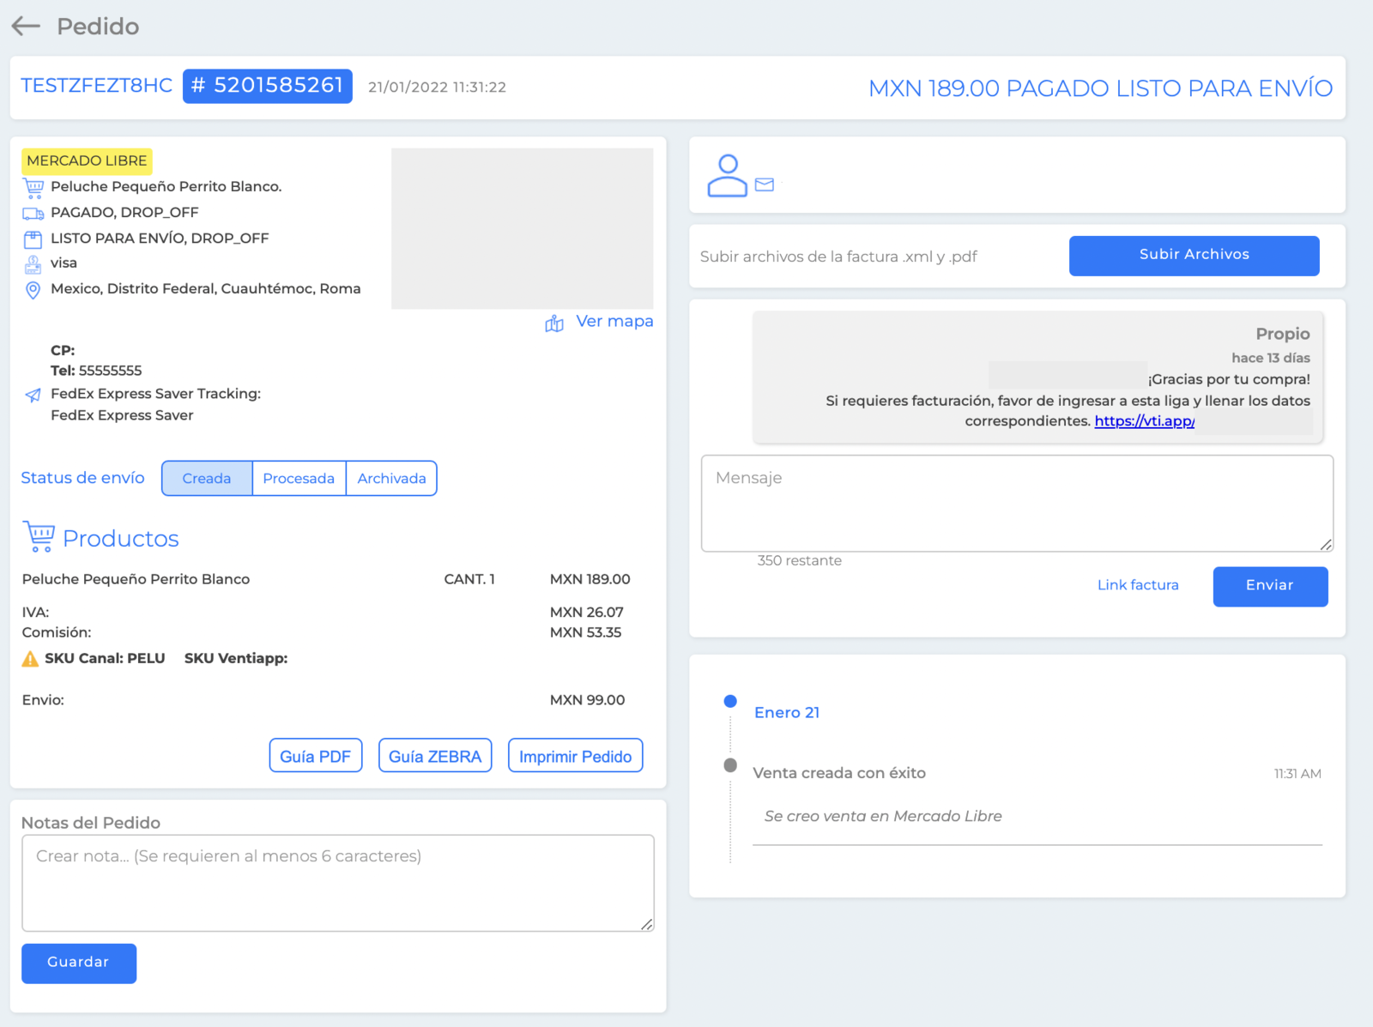Click the Enero 21 date label
This screenshot has height=1027, width=1373.
click(x=787, y=712)
